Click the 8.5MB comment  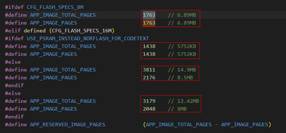(x=180, y=78)
